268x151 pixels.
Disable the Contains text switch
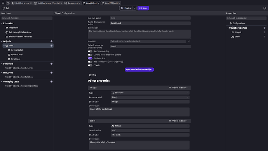tap(90, 58)
